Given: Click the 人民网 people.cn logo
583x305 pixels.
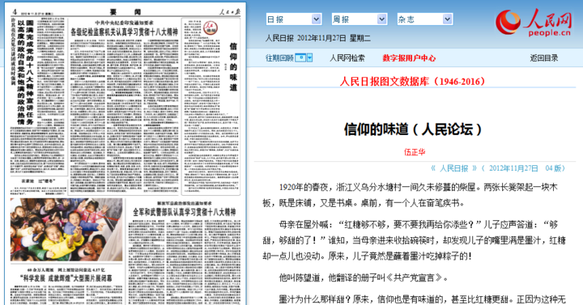Looking at the screenshot, I should (x=533, y=23).
